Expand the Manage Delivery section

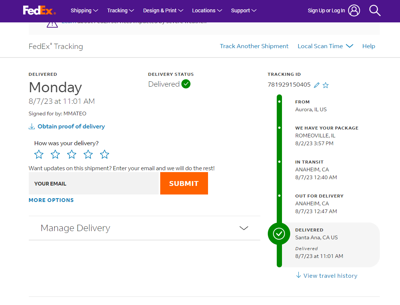pyautogui.click(x=145, y=228)
